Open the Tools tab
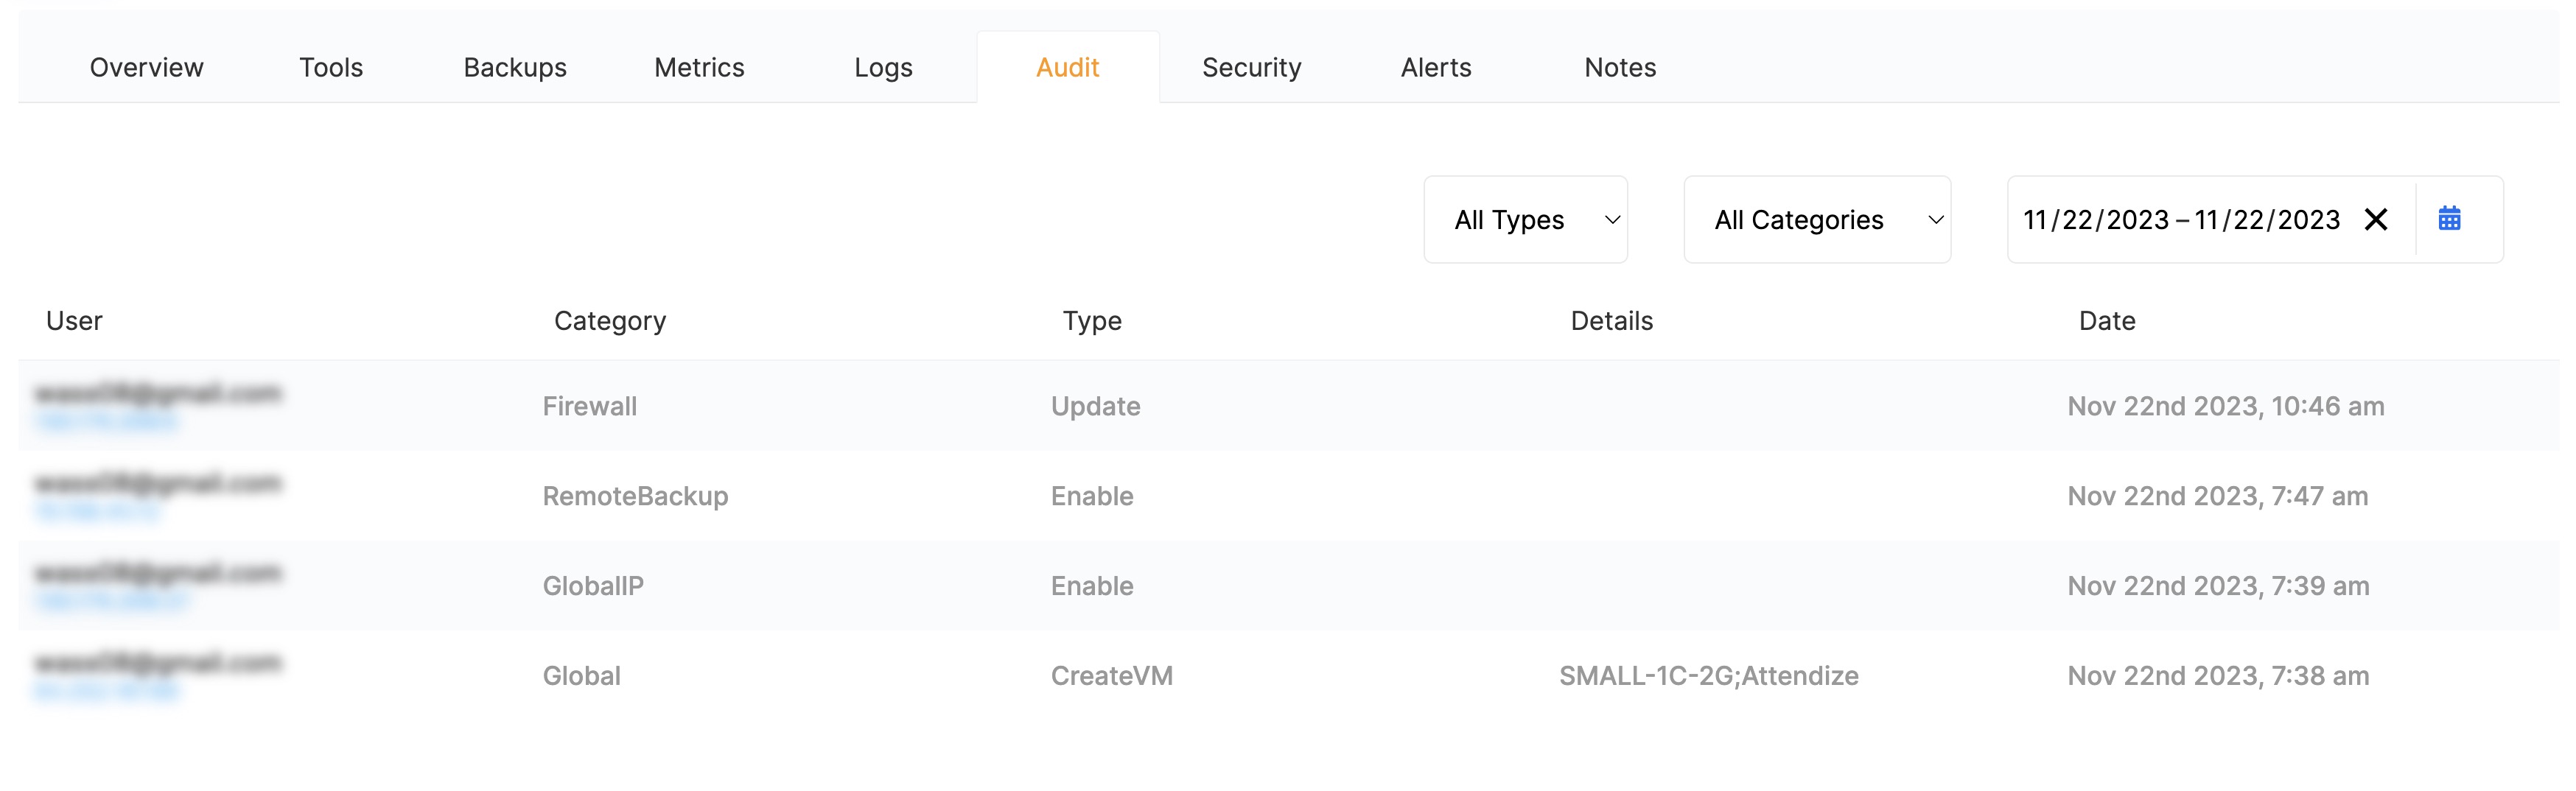This screenshot has width=2576, height=791. click(331, 67)
